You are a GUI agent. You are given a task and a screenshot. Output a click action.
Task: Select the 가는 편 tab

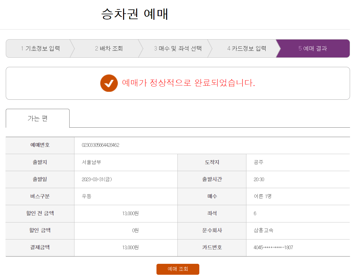(x=38, y=118)
